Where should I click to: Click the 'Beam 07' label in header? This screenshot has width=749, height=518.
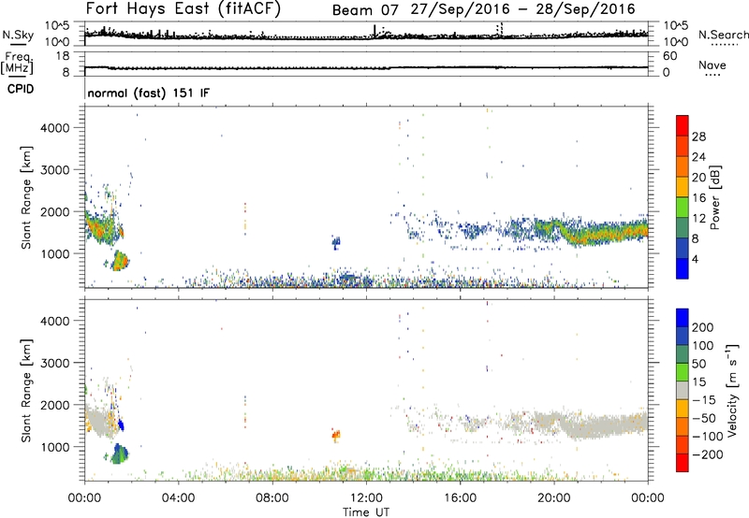click(365, 10)
